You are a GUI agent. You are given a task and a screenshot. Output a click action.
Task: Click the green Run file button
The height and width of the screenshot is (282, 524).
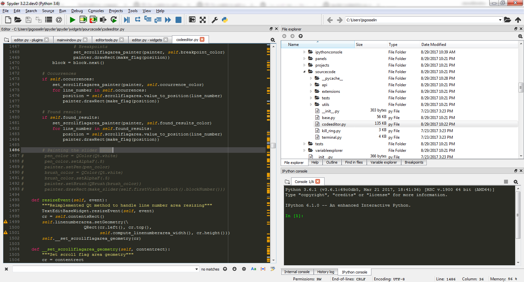pyautogui.click(x=72, y=20)
